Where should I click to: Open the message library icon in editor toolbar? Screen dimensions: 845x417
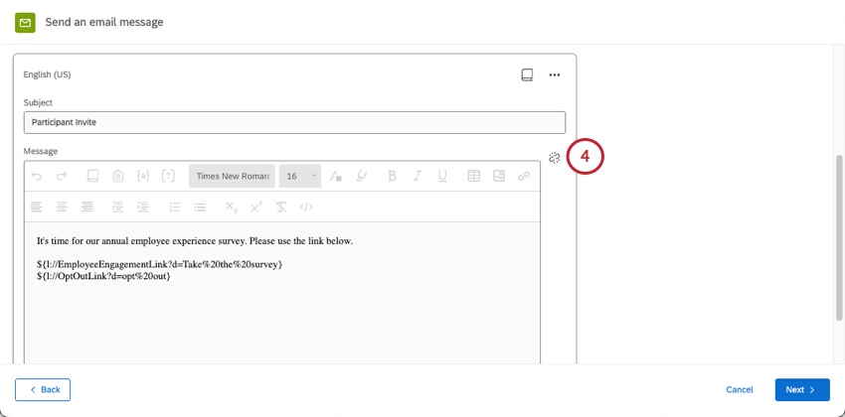92,176
